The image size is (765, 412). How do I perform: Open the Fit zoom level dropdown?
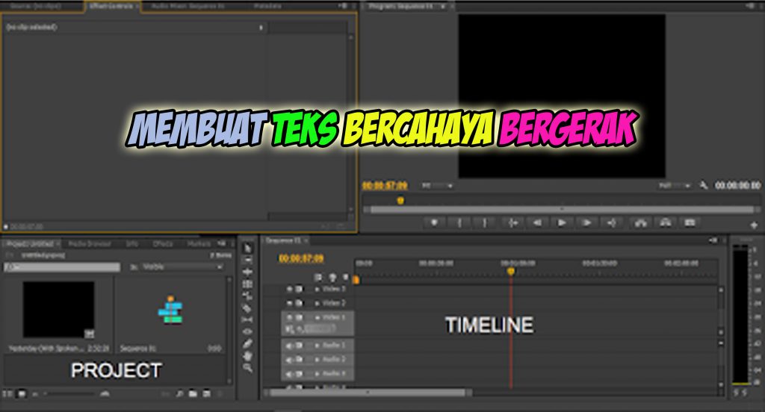437,186
